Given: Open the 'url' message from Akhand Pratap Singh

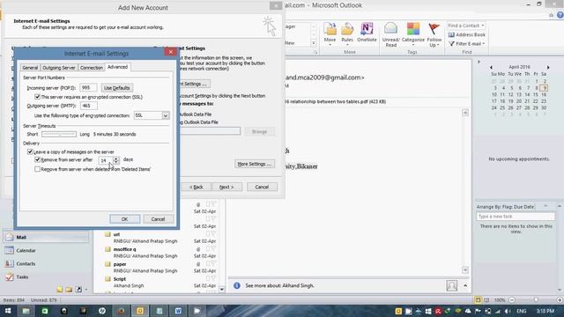Looking at the screenshot, I should tap(160, 238).
